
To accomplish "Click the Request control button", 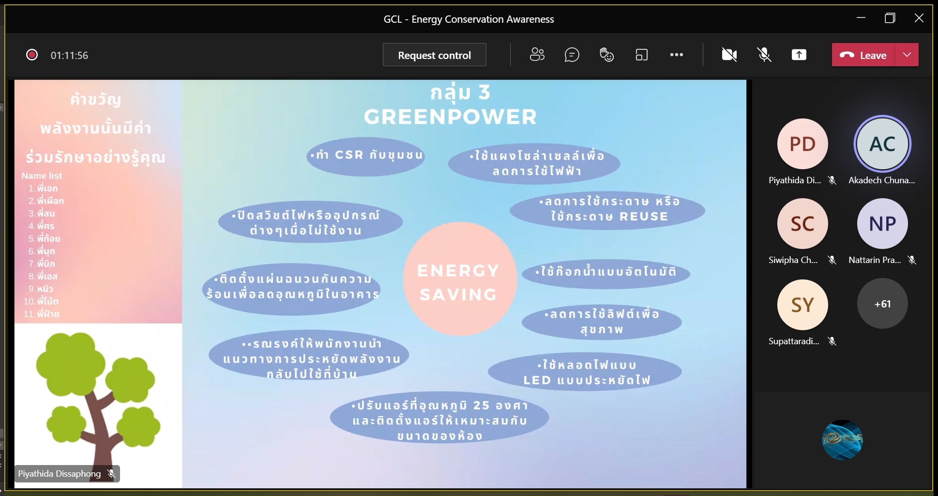I will tap(434, 55).
